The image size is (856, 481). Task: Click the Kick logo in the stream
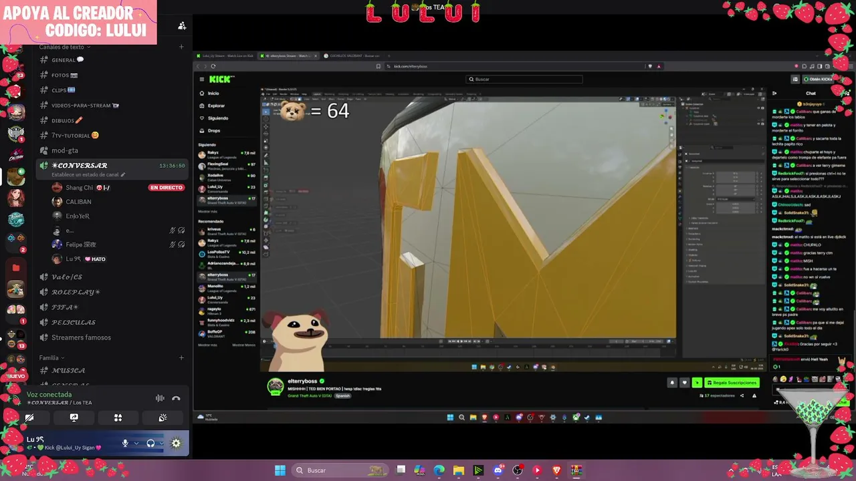click(x=221, y=79)
